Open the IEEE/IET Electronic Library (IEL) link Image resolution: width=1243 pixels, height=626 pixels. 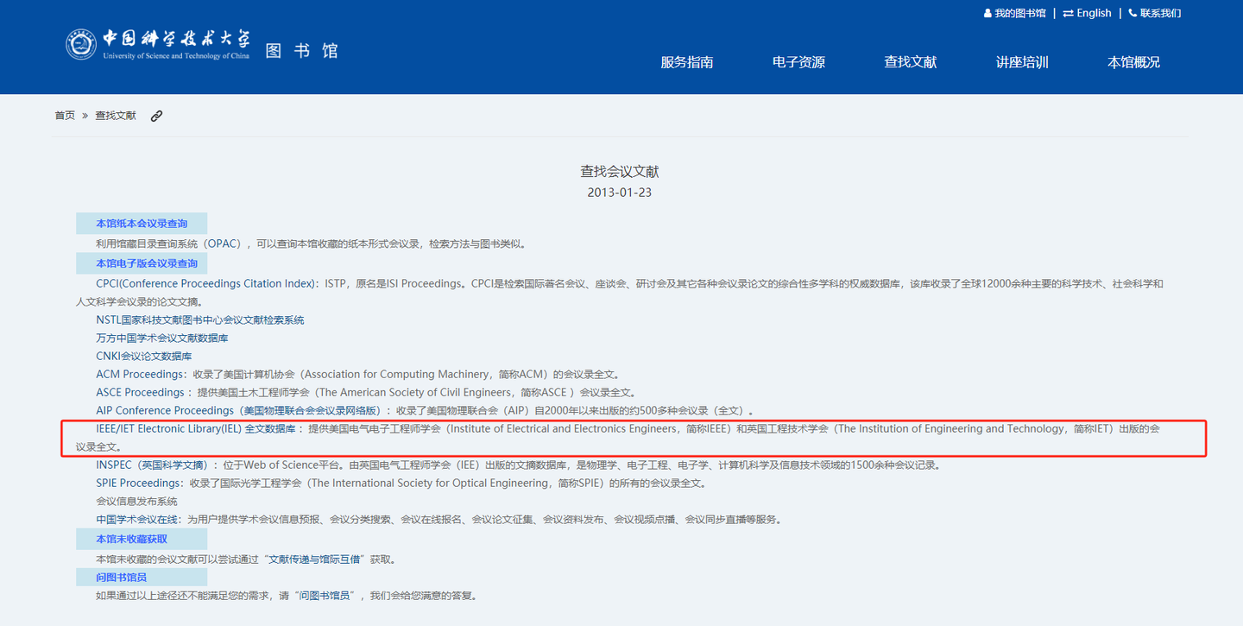pos(196,429)
